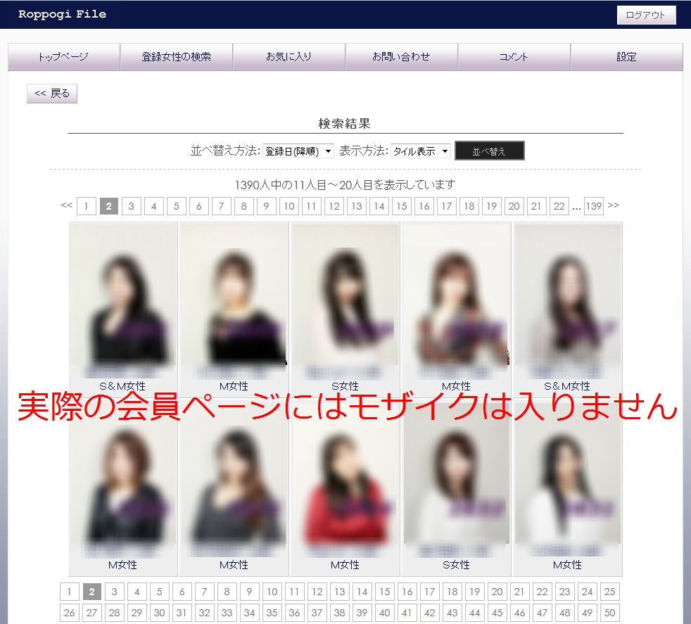Go to page 1 in top pagination

pyautogui.click(x=87, y=206)
